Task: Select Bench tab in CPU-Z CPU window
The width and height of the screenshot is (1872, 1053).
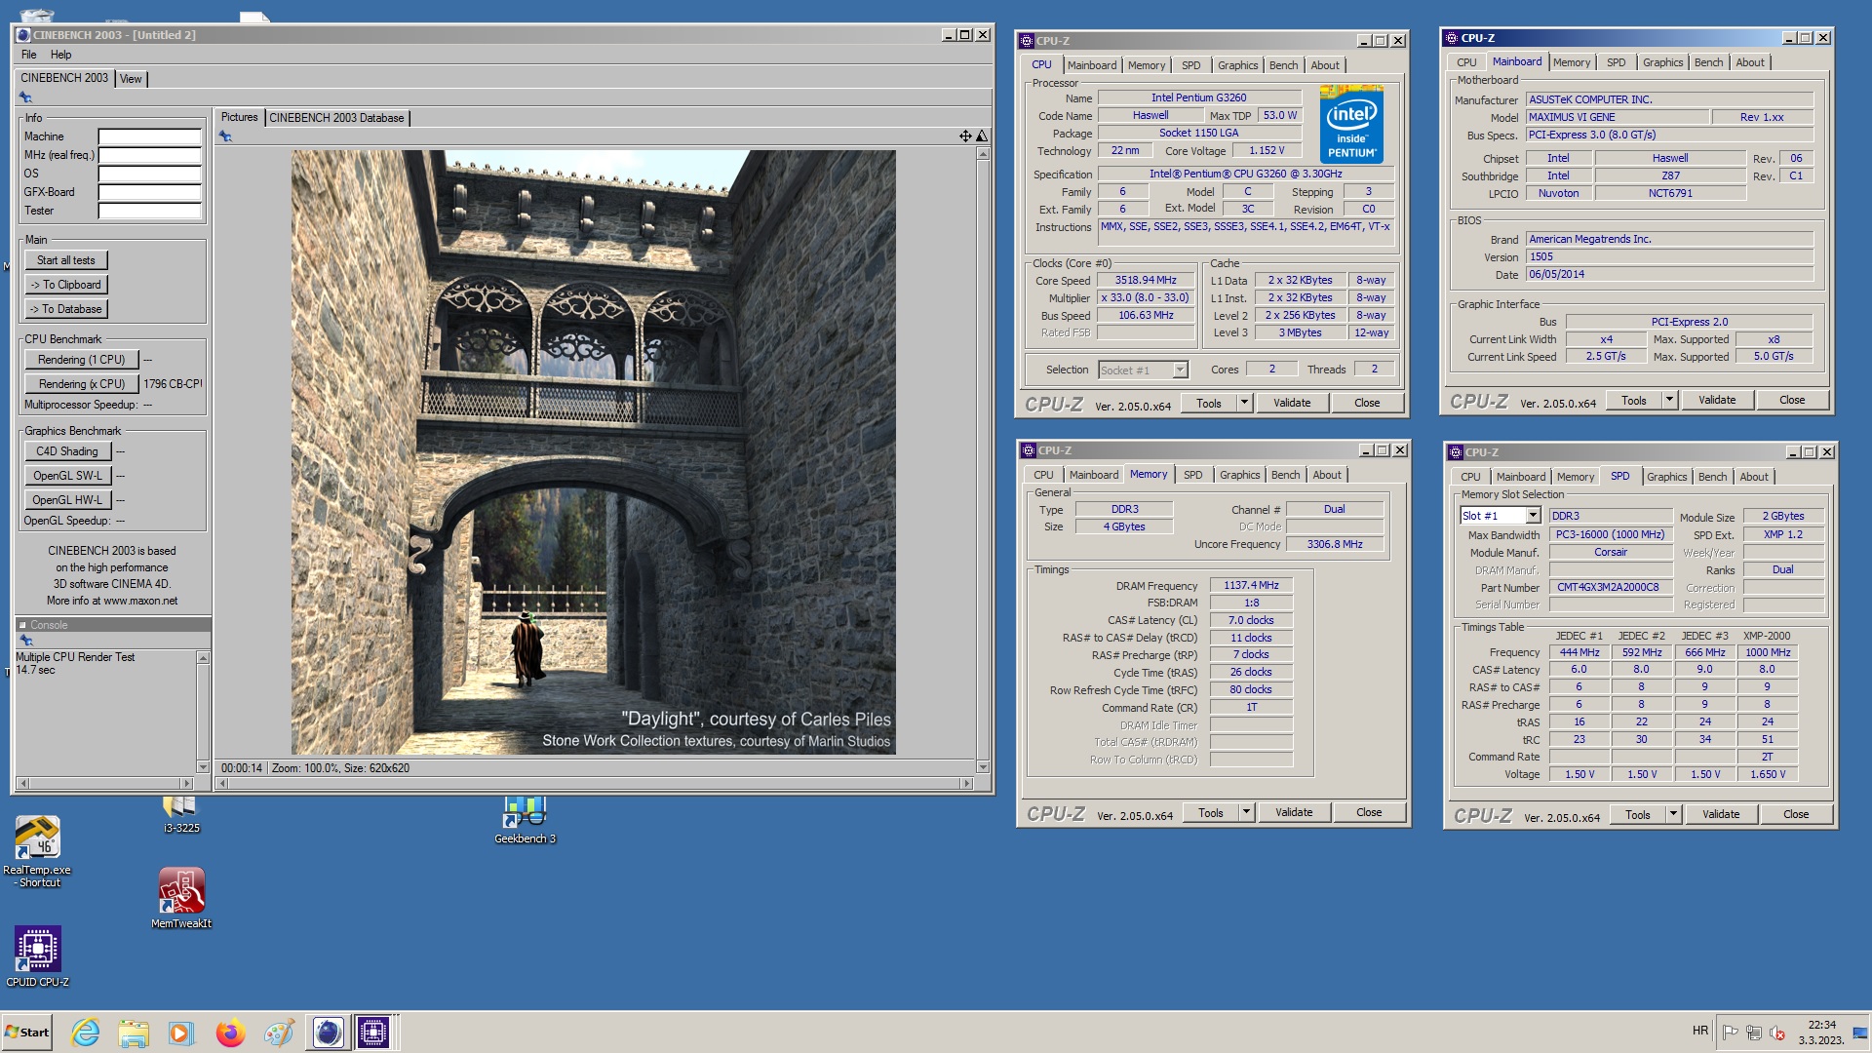Action: 1283,65
